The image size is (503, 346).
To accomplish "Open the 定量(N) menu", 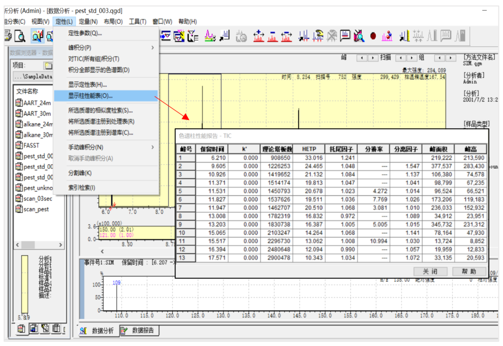I will [x=88, y=21].
